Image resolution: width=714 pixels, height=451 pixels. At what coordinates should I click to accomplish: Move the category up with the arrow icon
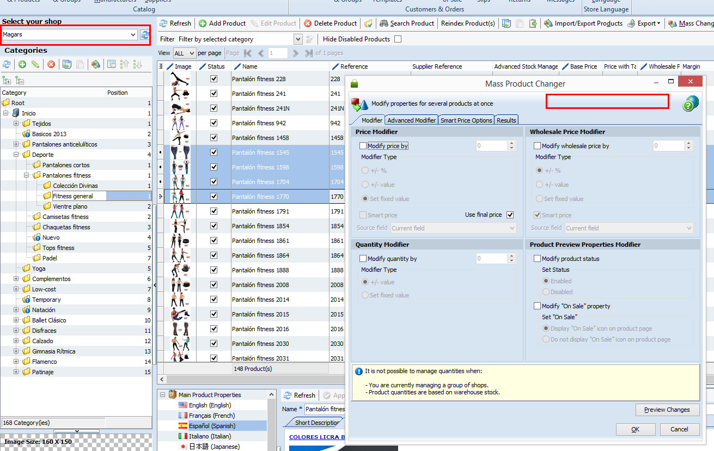click(x=125, y=64)
